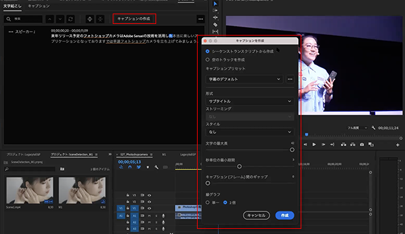Go to previous search result in transcript

(x=50, y=19)
